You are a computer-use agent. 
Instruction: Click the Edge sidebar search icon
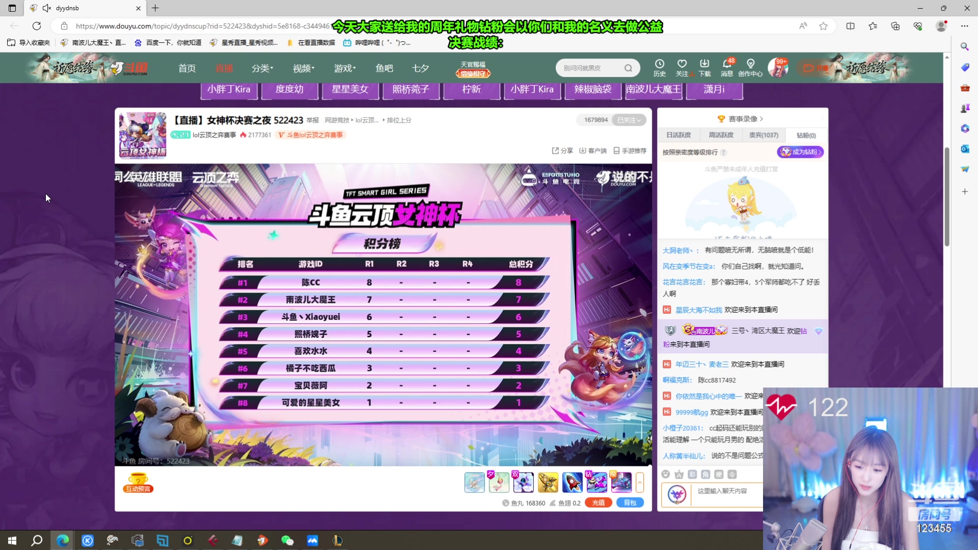965,46
